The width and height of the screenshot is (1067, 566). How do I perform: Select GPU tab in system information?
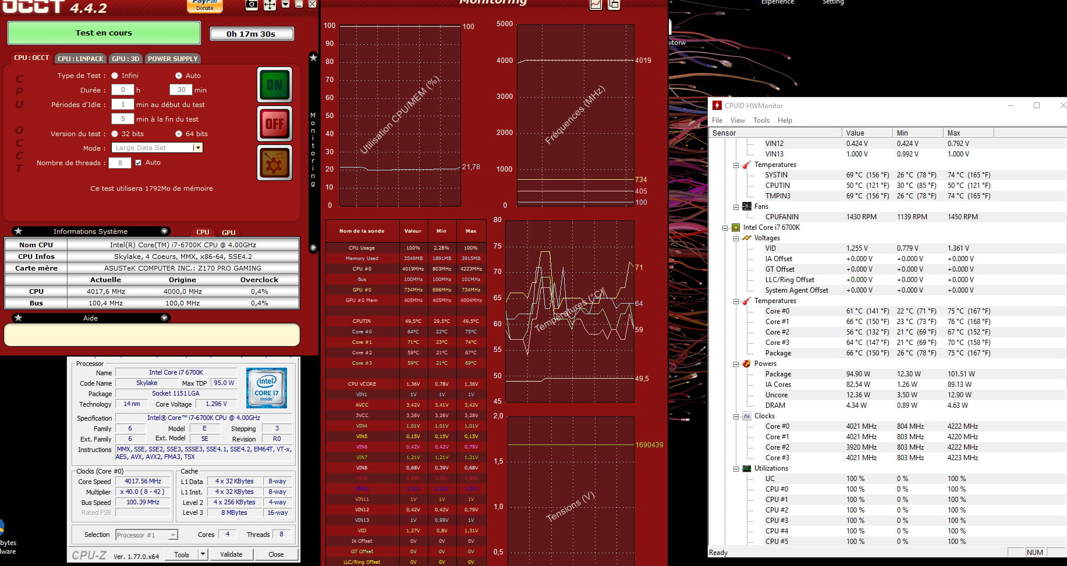[x=229, y=232]
